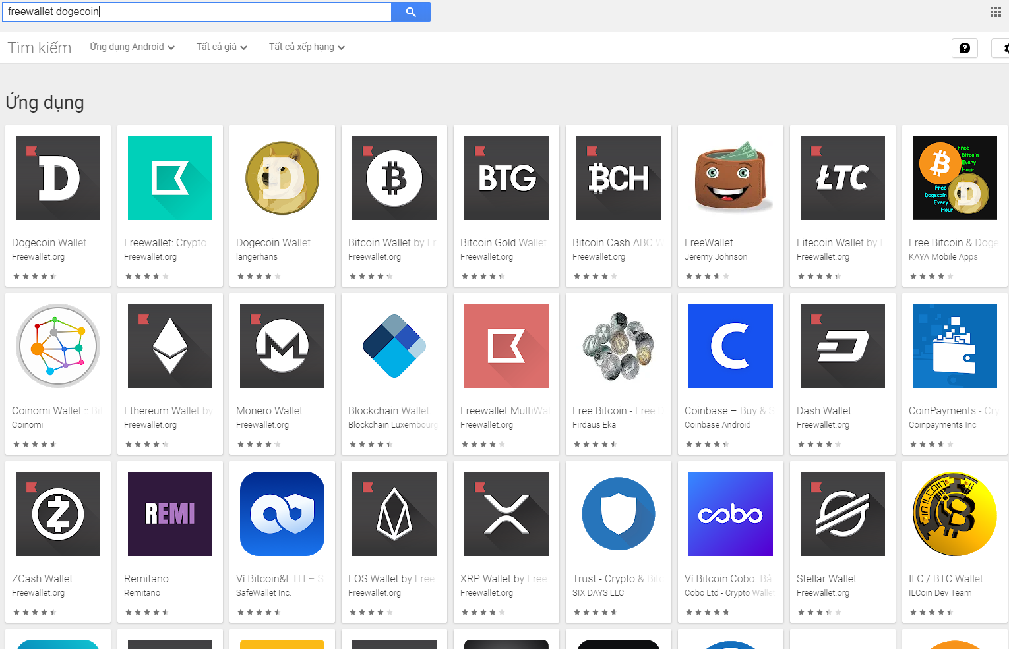This screenshot has width=1009, height=649.
Task: Open the purple REMI Remitano icon
Action: click(170, 514)
